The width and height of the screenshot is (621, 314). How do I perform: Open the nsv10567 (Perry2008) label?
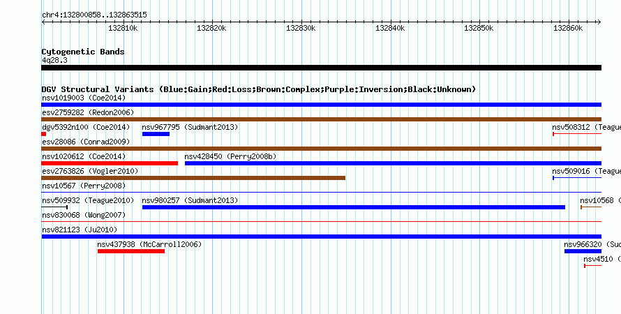pos(84,186)
